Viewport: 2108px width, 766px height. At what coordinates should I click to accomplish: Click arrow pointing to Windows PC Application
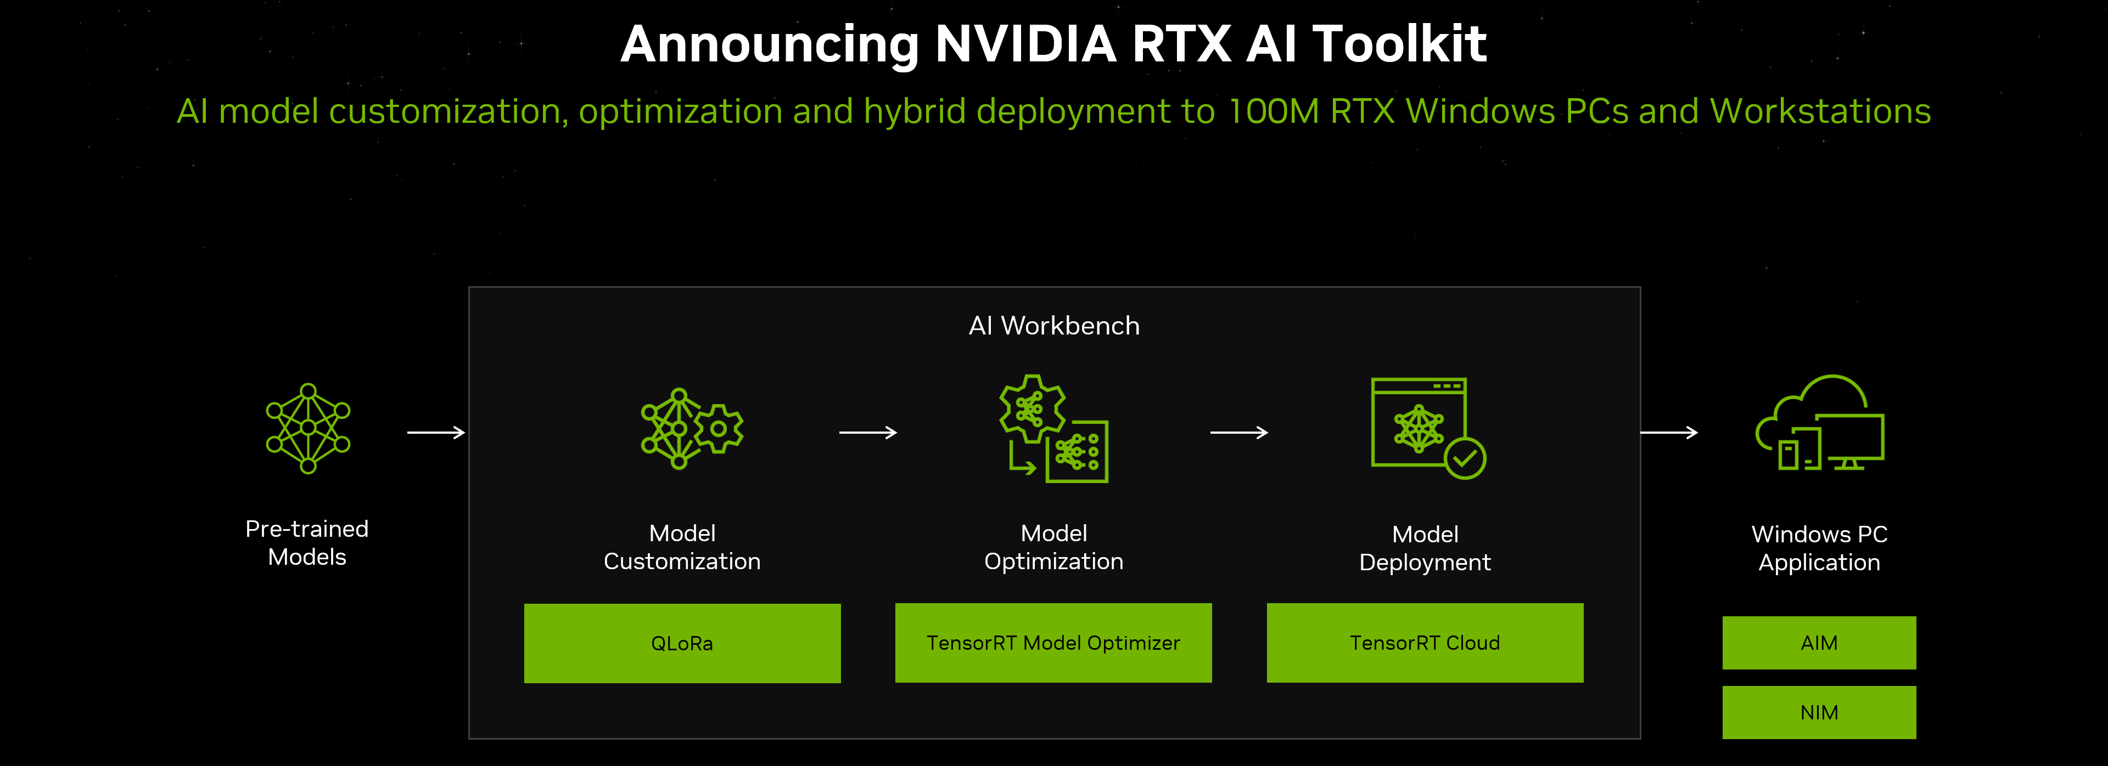pyautogui.click(x=1669, y=433)
